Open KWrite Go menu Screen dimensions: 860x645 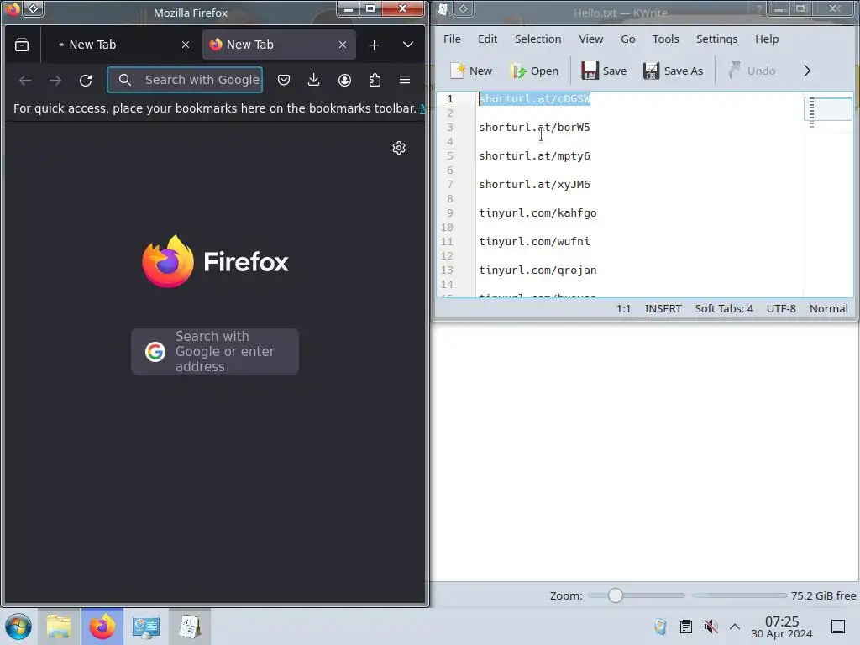[x=628, y=39]
